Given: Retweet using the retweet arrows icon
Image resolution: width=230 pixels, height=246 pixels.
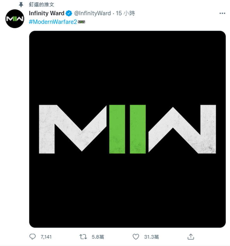Looking at the screenshot, I should tap(83, 237).
